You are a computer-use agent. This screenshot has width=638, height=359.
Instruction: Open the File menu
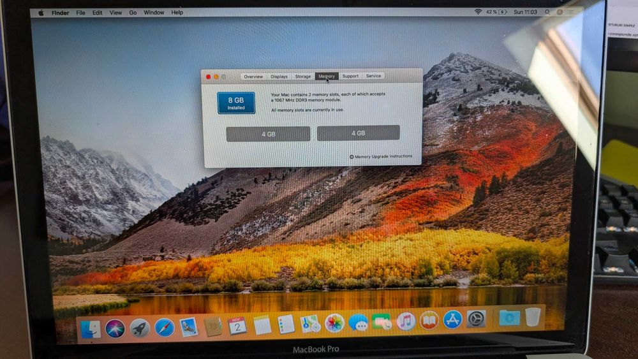(x=80, y=13)
